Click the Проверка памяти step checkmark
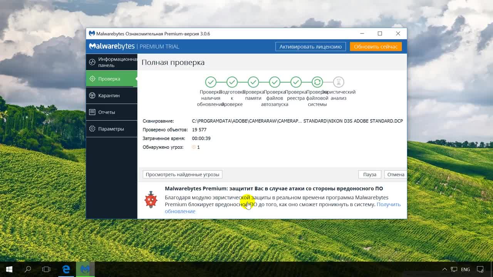Screen dimensions: 493x277 (253, 82)
